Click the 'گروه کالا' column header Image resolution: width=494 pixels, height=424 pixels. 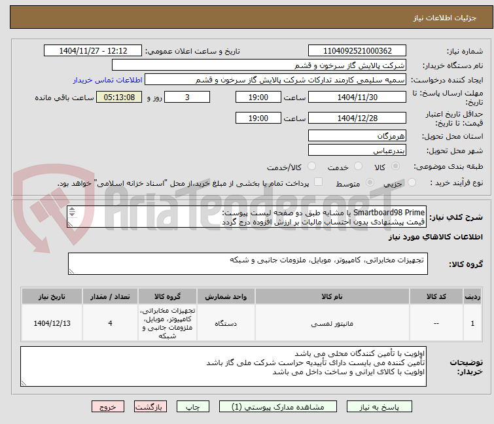168,297
